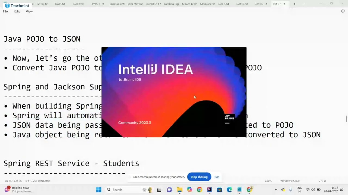Open the Chrome profile window beside Notepad

point(250,190)
